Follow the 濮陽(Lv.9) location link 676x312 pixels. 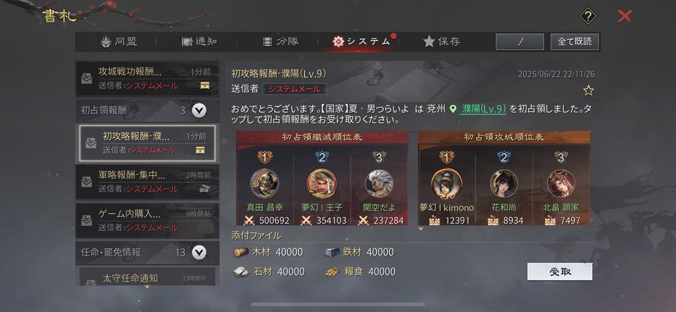(483, 109)
